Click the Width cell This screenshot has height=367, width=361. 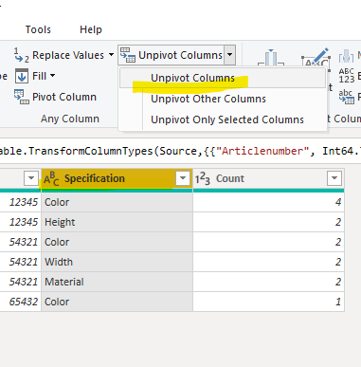(117, 262)
